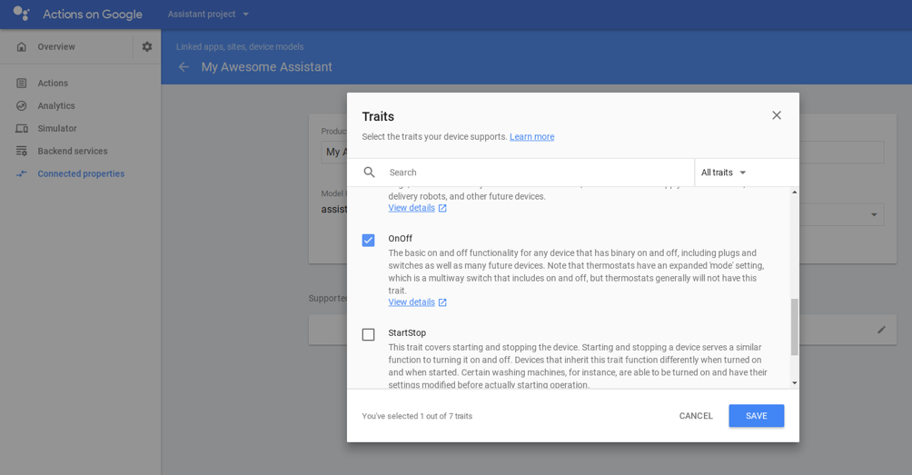This screenshot has height=475, width=912.
Task: Open the All traits filter dropdown
Action: (x=724, y=173)
